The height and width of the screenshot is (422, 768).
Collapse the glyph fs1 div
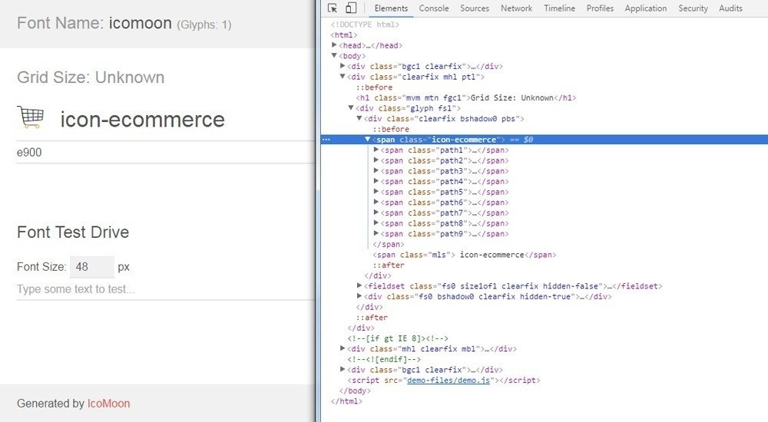(351, 107)
